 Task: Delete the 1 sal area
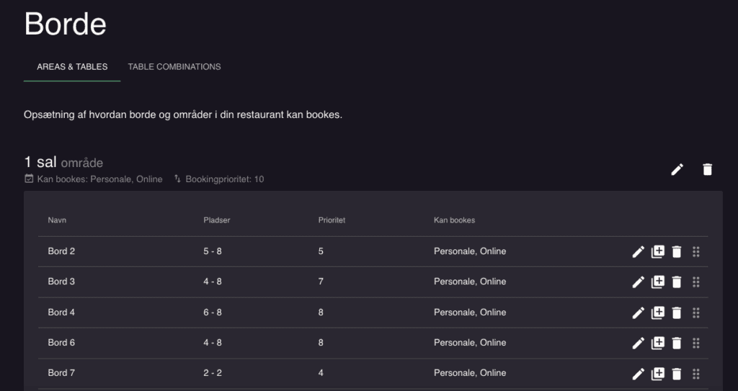pyautogui.click(x=708, y=169)
